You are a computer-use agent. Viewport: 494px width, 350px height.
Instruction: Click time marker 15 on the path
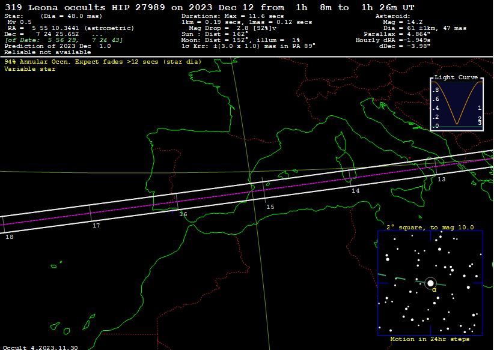(270, 207)
